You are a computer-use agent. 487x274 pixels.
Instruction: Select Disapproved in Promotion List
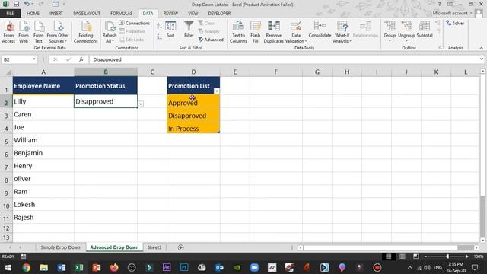tap(193, 115)
